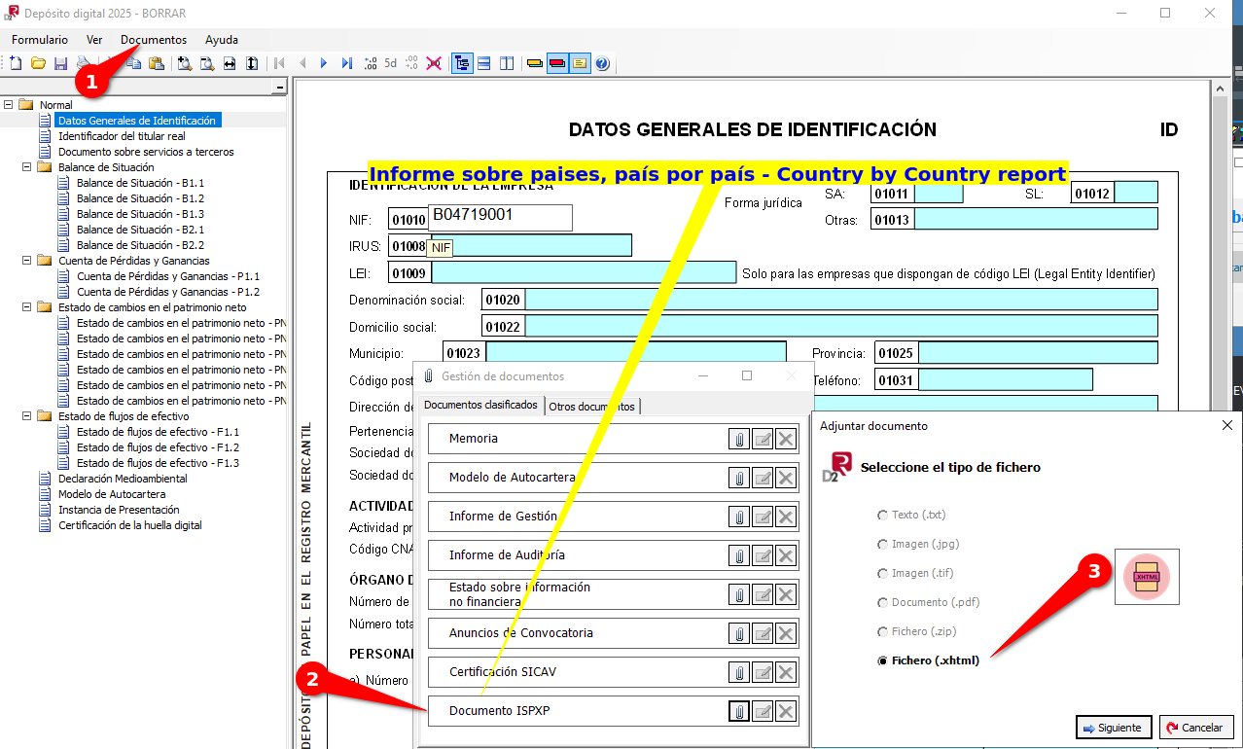Collapse the tree panel with minus button
This screenshot has width=1243, height=749.
(280, 88)
